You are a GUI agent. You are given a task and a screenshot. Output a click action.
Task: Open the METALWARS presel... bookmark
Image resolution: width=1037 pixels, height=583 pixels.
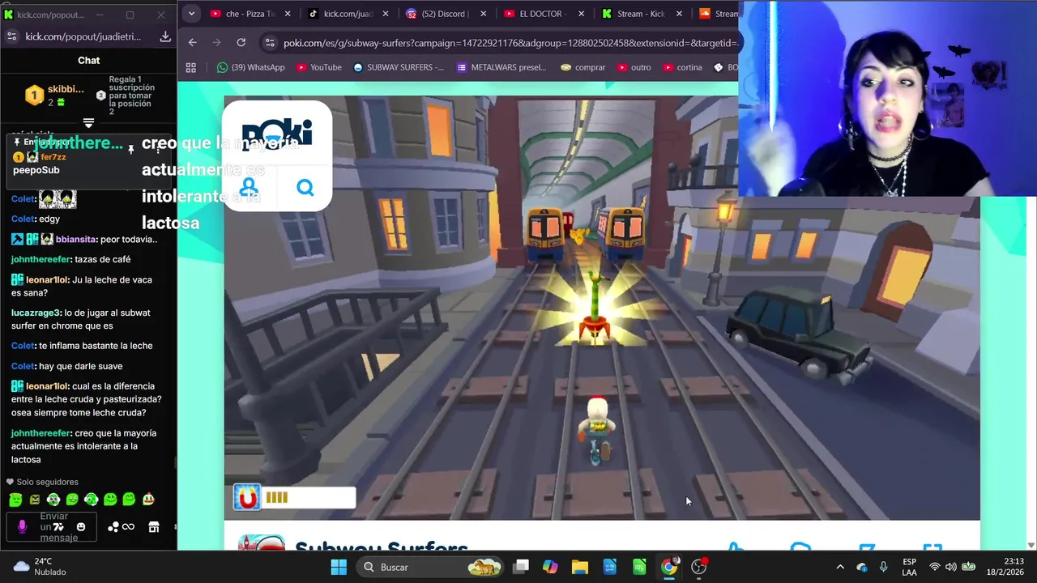501,67
